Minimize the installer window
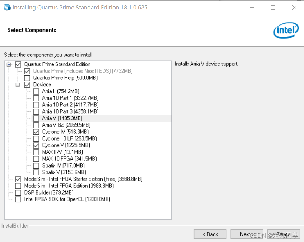This screenshot has height=242, width=304. coord(252,8)
